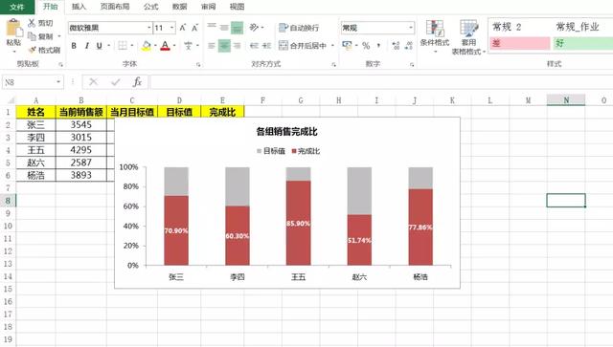Toggle bold formatting
The width and height of the screenshot is (613, 347).
coord(74,46)
